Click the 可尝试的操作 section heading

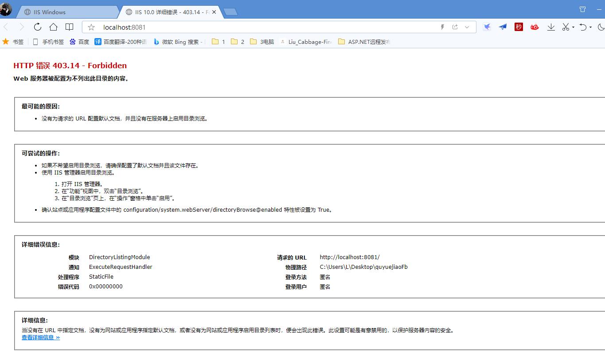[41, 154]
